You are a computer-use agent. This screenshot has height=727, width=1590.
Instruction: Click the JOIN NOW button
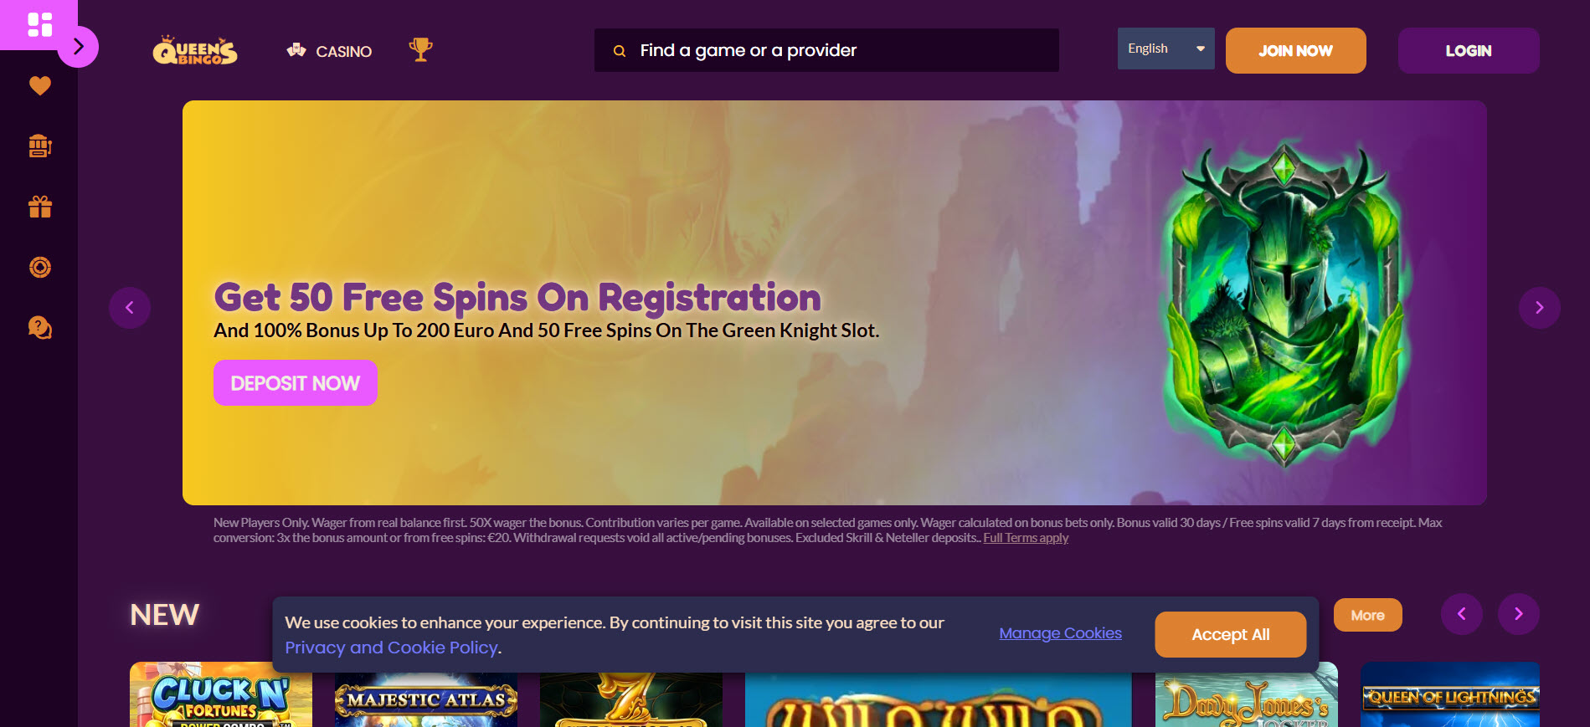[1295, 50]
